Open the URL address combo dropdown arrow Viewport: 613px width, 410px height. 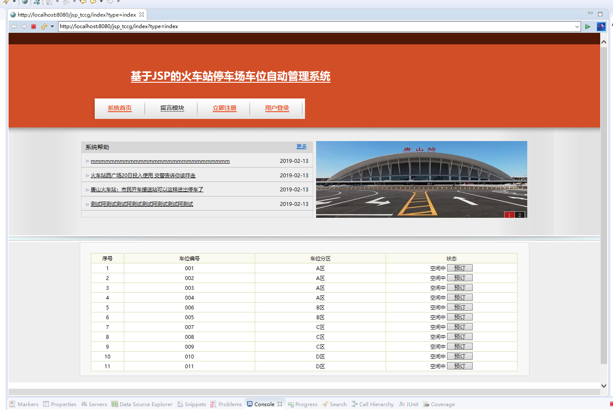(x=578, y=26)
